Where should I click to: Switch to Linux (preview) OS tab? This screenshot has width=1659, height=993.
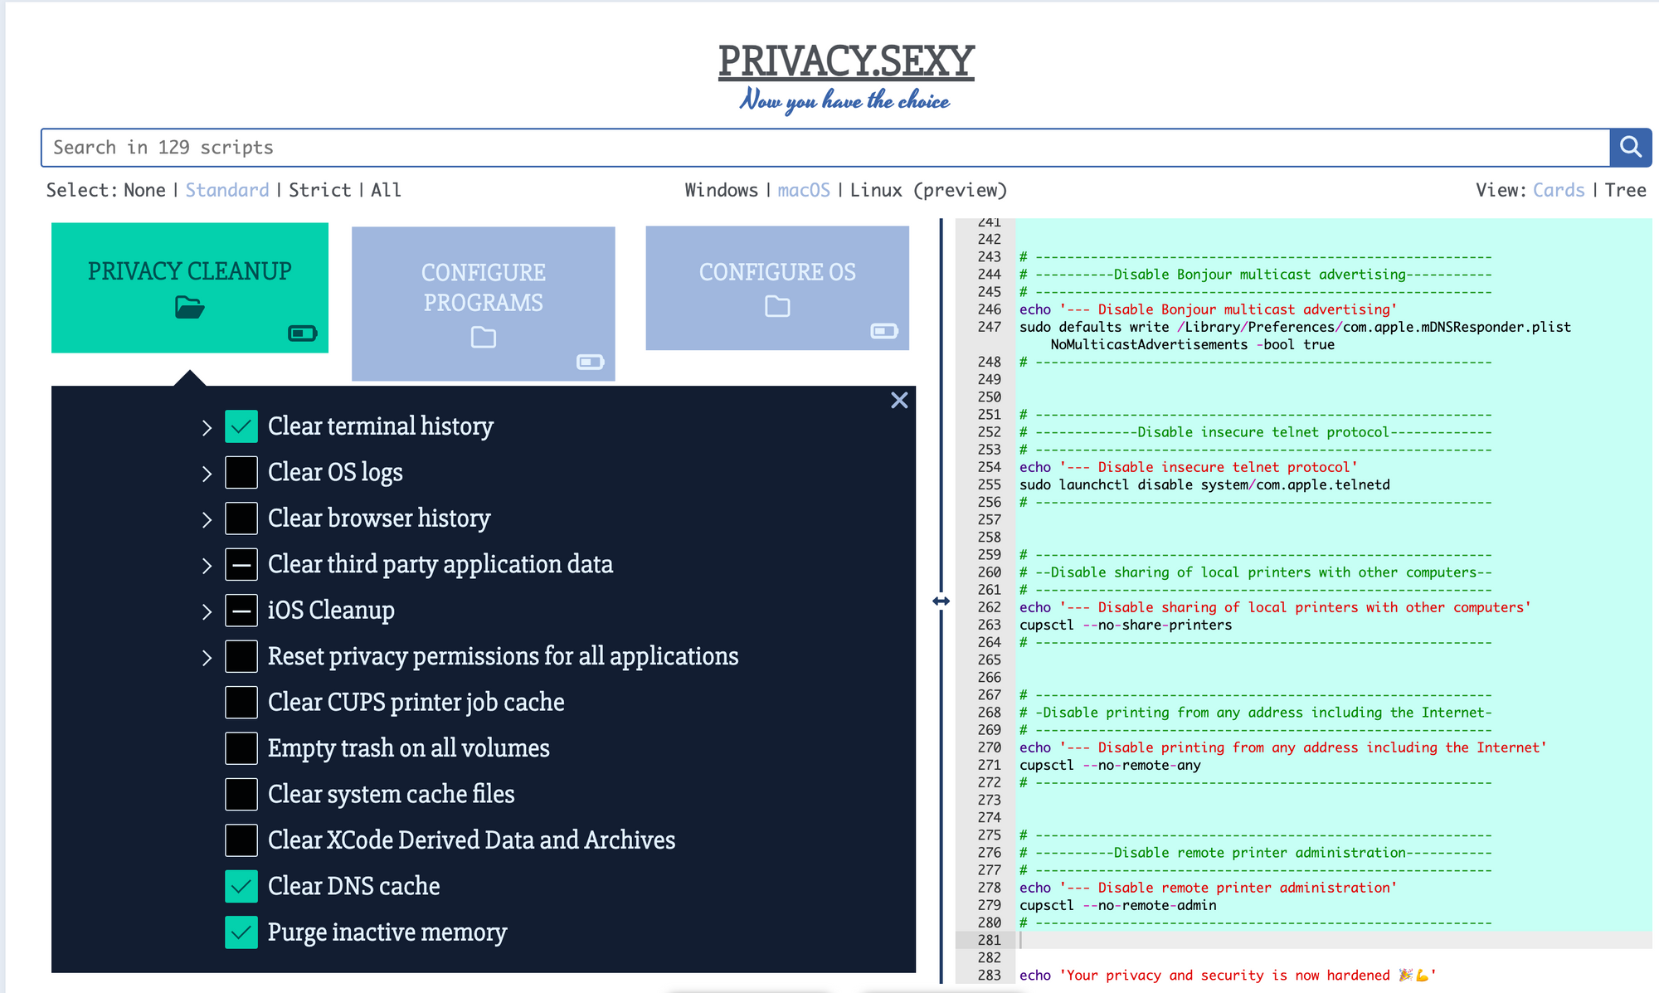(927, 190)
